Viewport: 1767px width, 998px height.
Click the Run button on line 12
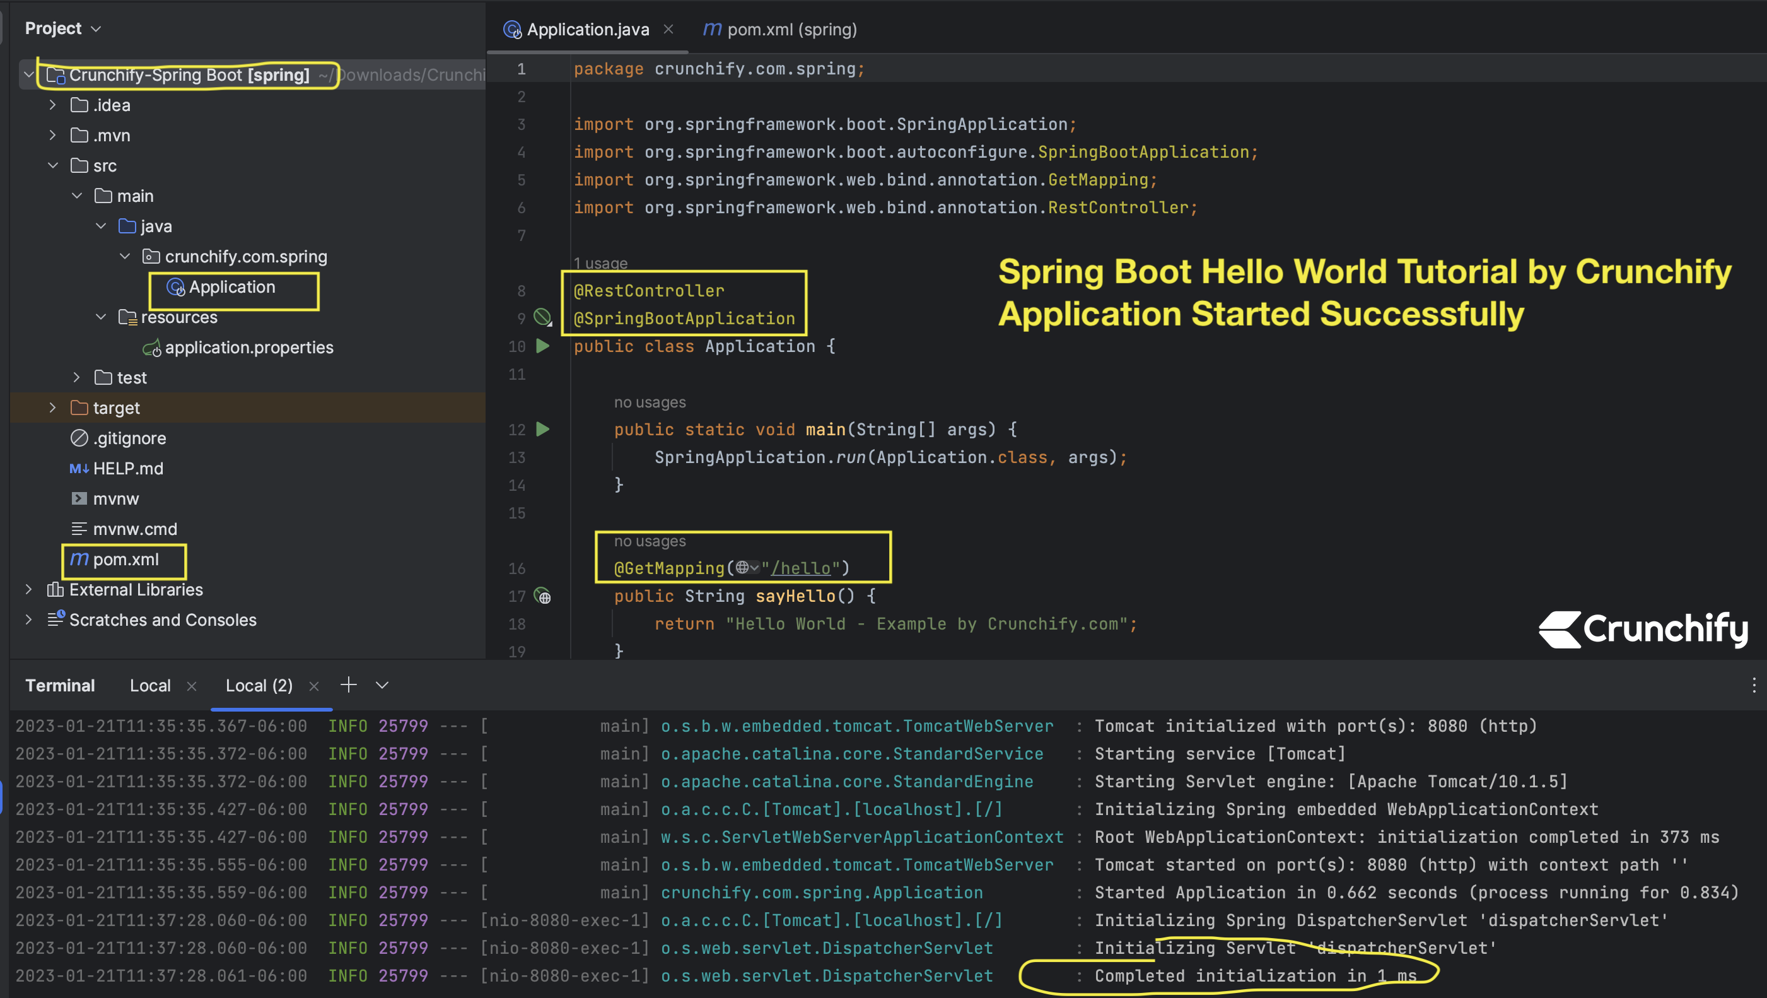pos(544,430)
